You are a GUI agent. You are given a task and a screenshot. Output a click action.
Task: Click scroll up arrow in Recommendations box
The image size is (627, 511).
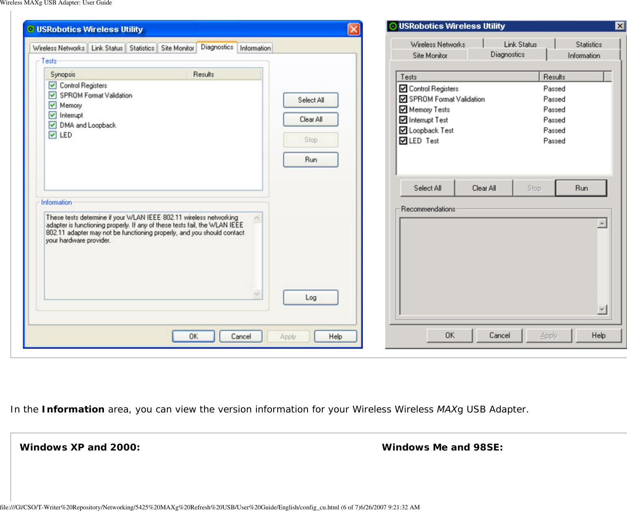(x=602, y=223)
